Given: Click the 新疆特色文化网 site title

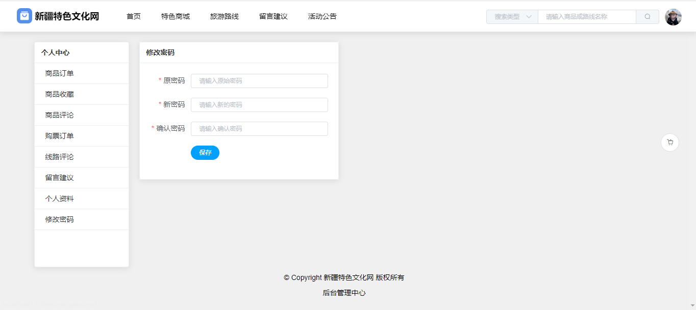Looking at the screenshot, I should coord(67,16).
